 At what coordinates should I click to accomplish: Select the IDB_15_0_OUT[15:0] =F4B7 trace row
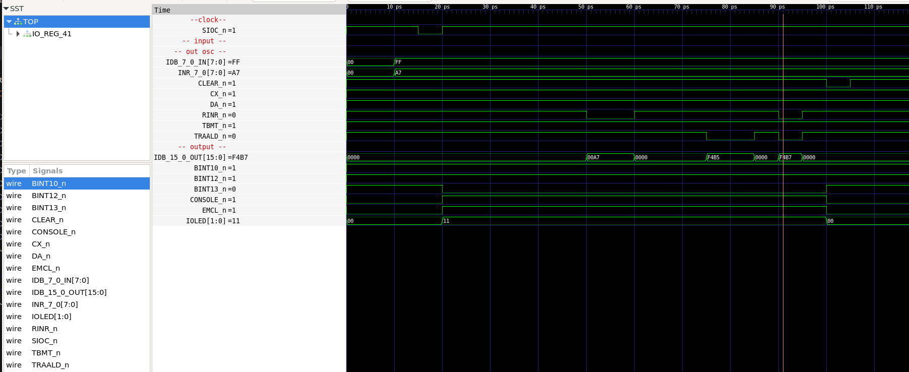pyautogui.click(x=249, y=157)
